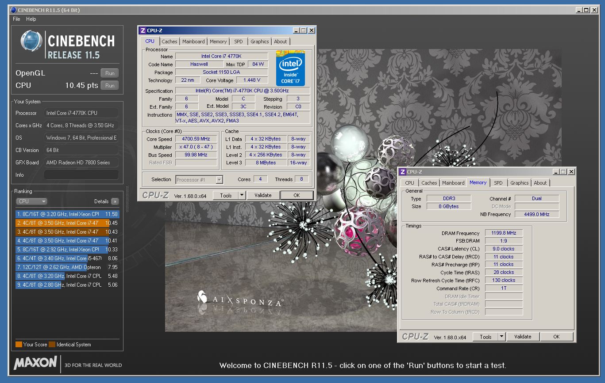Image resolution: width=605 pixels, height=383 pixels.
Task: Click the ranking Details arrow button
Action: 115,201
